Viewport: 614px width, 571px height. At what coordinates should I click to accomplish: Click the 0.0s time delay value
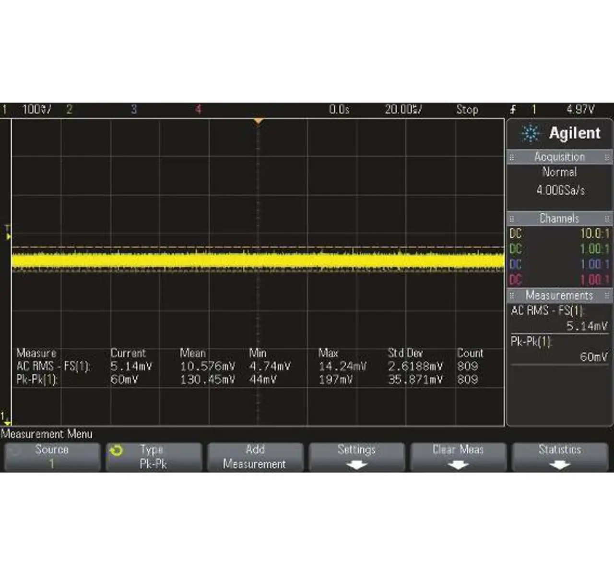point(339,109)
